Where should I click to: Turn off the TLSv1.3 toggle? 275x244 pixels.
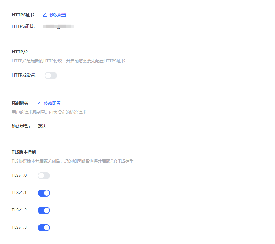point(44,228)
